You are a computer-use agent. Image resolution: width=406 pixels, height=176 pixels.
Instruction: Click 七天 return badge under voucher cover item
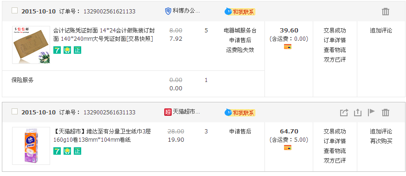(x=57, y=50)
